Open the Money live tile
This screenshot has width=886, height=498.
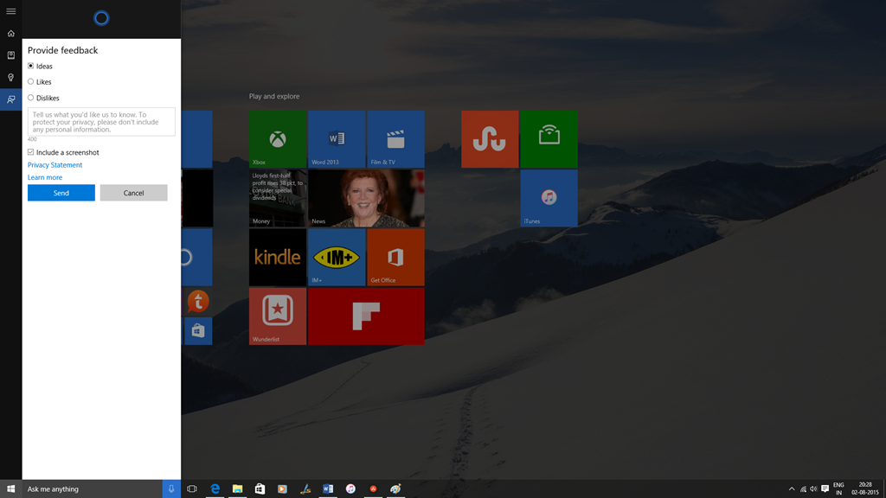tap(278, 198)
